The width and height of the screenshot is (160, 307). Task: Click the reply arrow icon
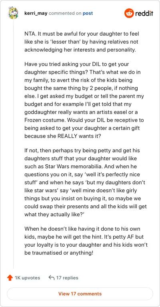(x=51, y=278)
